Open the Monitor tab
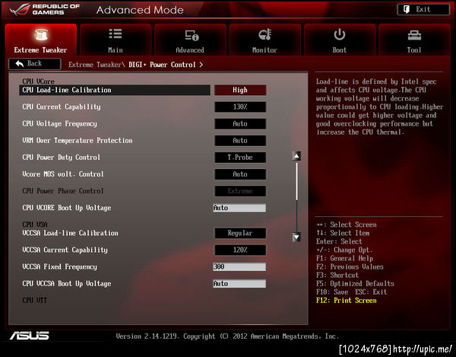This screenshot has width=456, height=357. pyautogui.click(x=265, y=40)
